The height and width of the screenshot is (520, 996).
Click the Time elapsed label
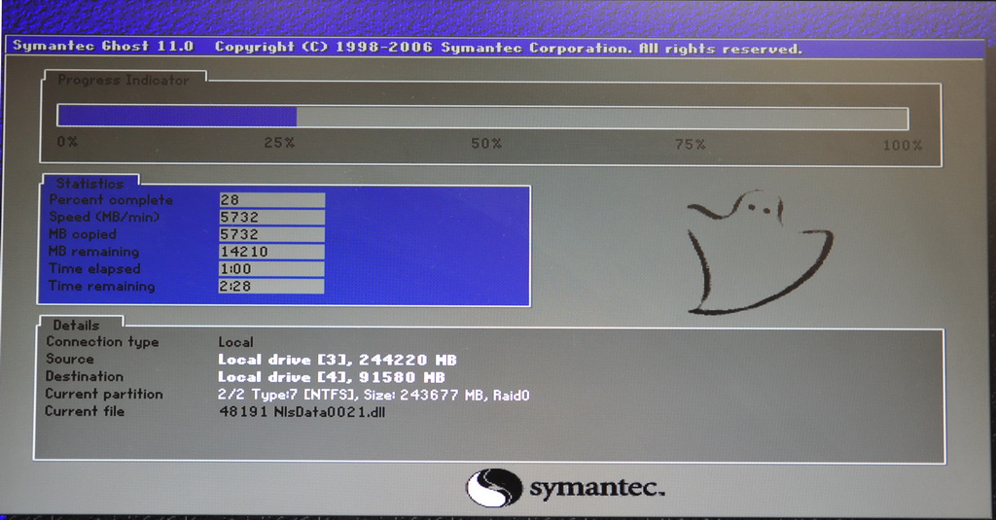click(94, 268)
